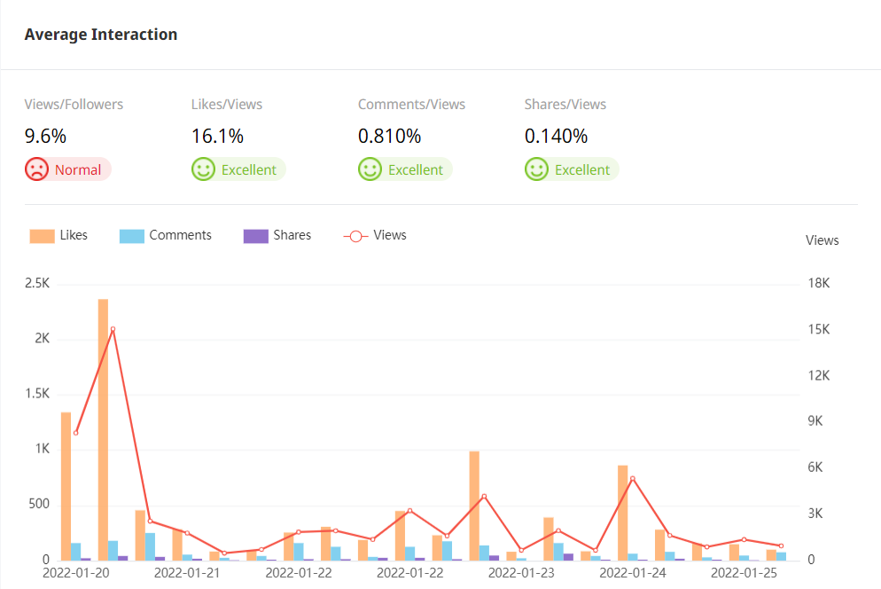Click the 2022-01-20 date axis label
The width and height of the screenshot is (881, 589).
[76, 573]
